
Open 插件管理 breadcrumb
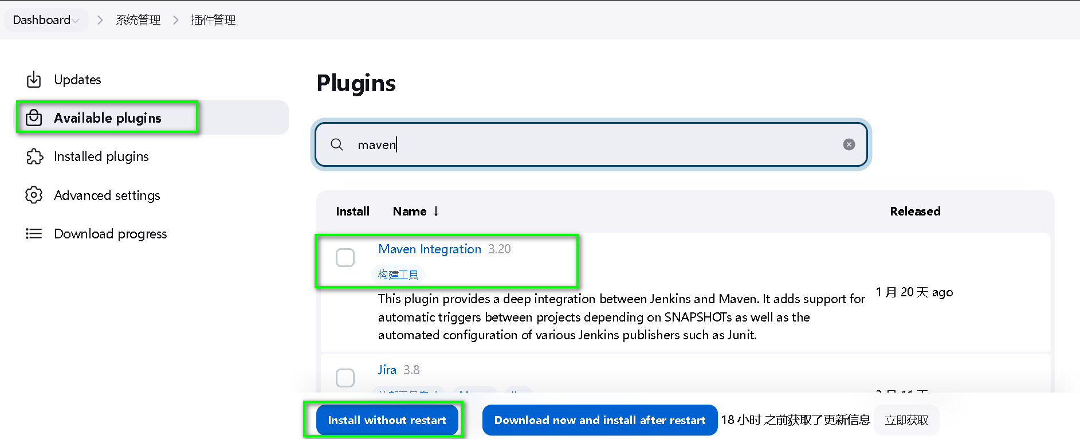(x=213, y=20)
